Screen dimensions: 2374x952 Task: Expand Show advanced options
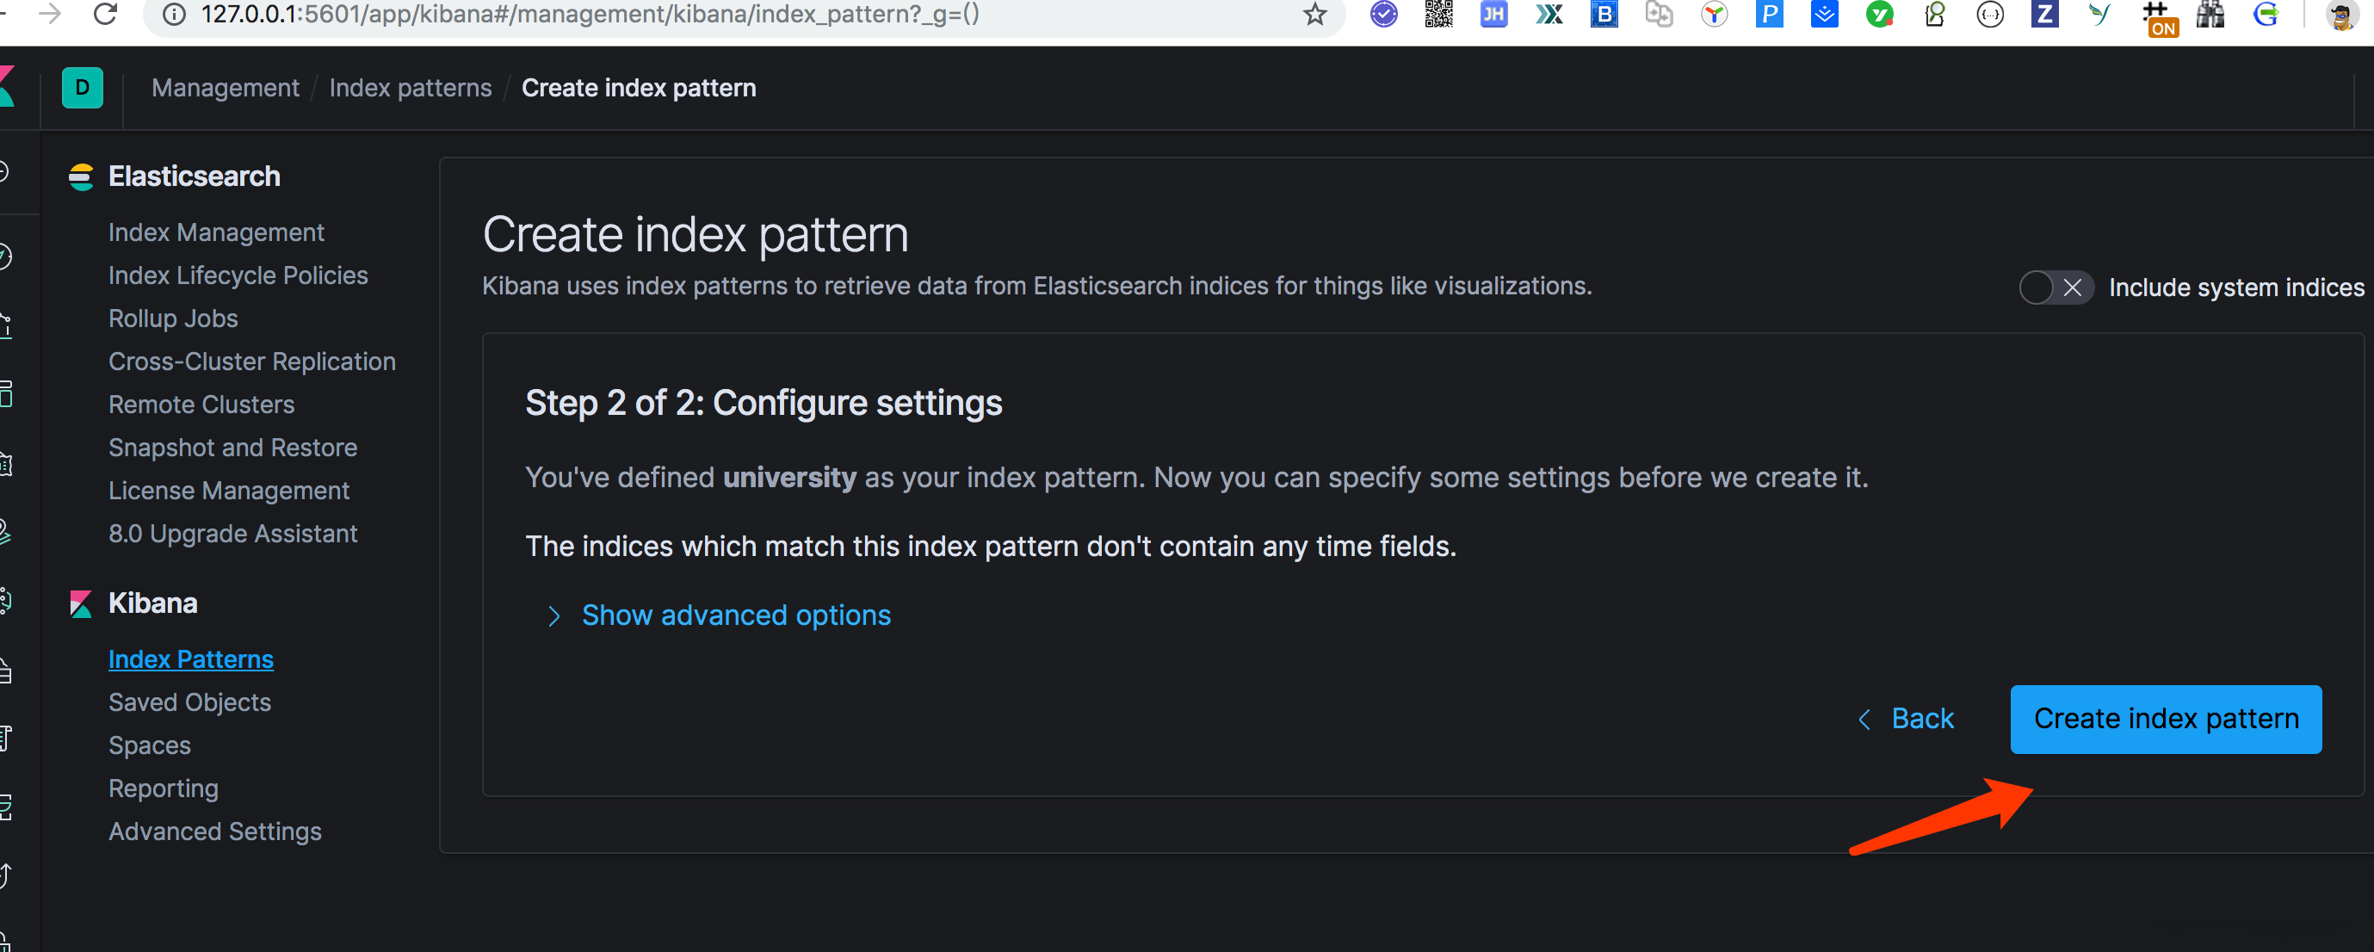735,615
